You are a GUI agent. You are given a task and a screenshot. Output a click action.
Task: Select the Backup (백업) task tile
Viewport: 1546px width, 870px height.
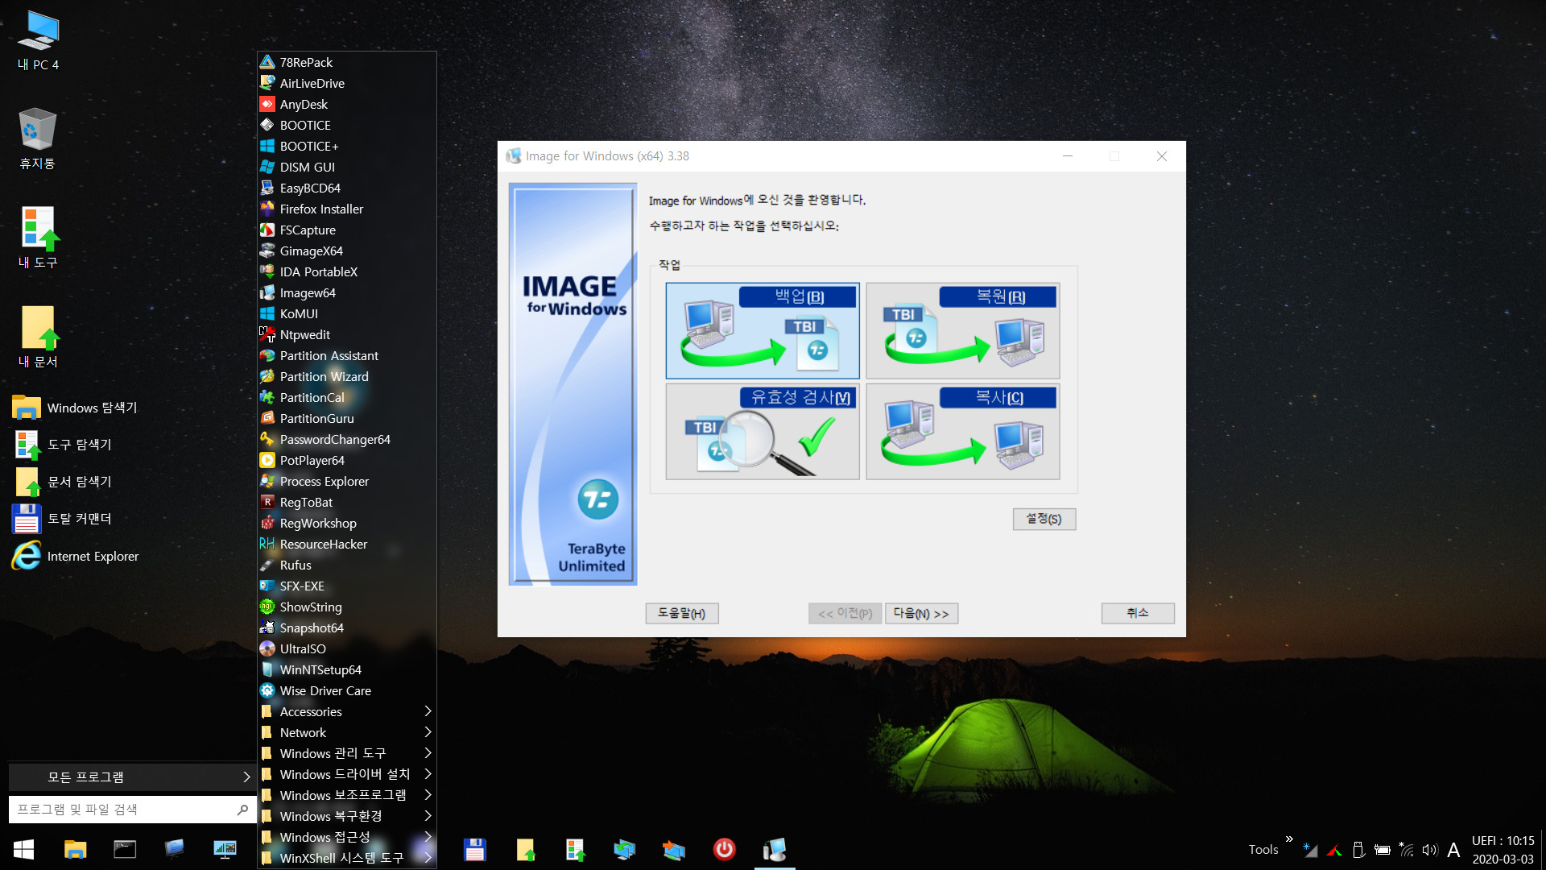(x=763, y=330)
